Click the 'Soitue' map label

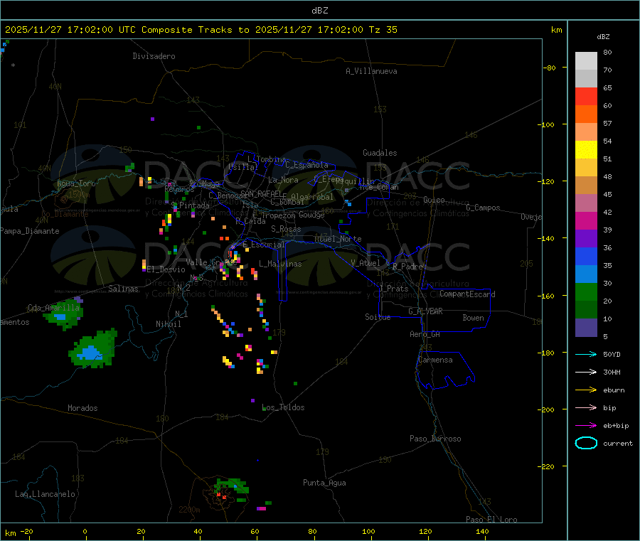tap(378, 317)
